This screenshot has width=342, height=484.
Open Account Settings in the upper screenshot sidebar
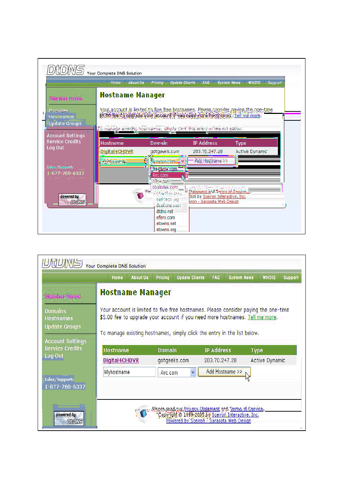pos(66,136)
